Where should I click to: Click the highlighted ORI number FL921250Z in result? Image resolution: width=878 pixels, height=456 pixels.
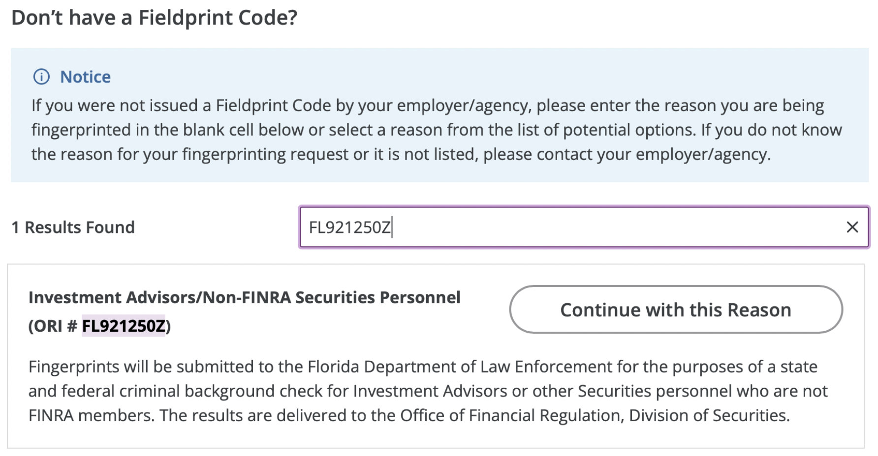pos(124,326)
